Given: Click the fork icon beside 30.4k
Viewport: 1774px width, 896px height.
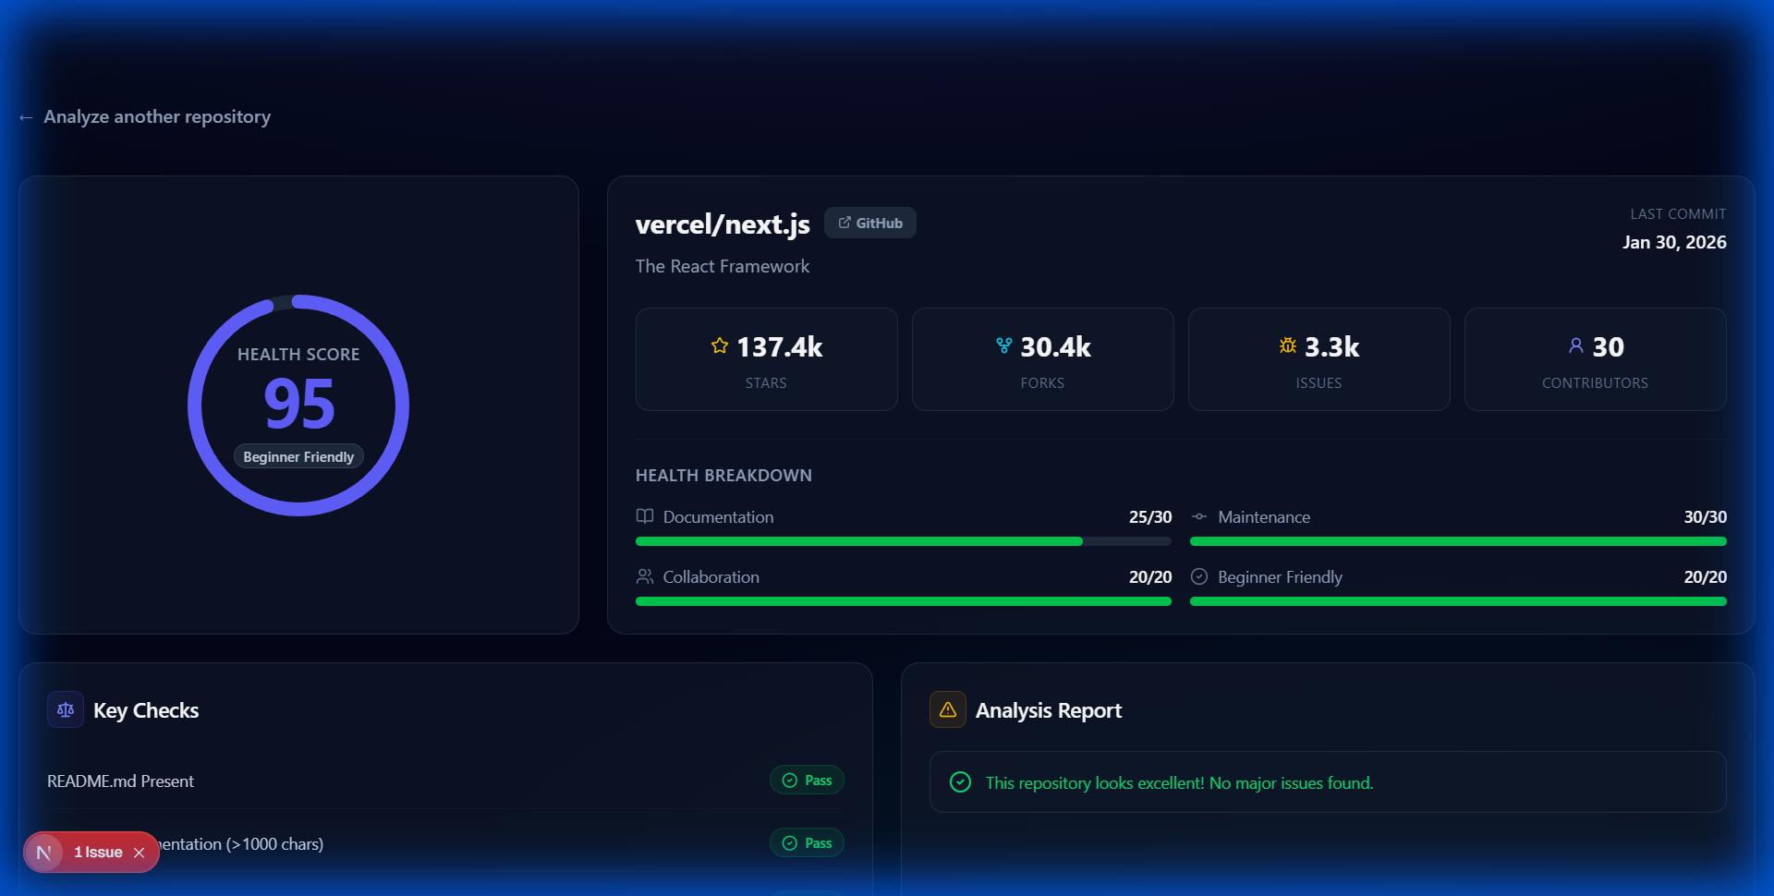Looking at the screenshot, I should [1004, 345].
